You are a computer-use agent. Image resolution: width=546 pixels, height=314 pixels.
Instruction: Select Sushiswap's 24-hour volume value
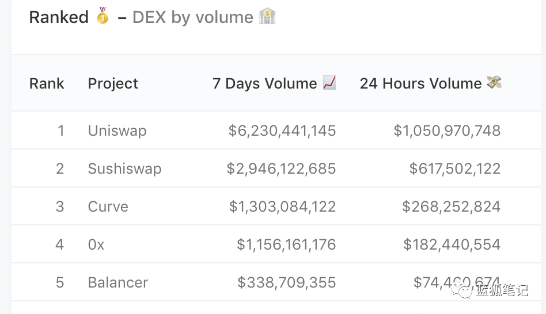[x=454, y=169]
